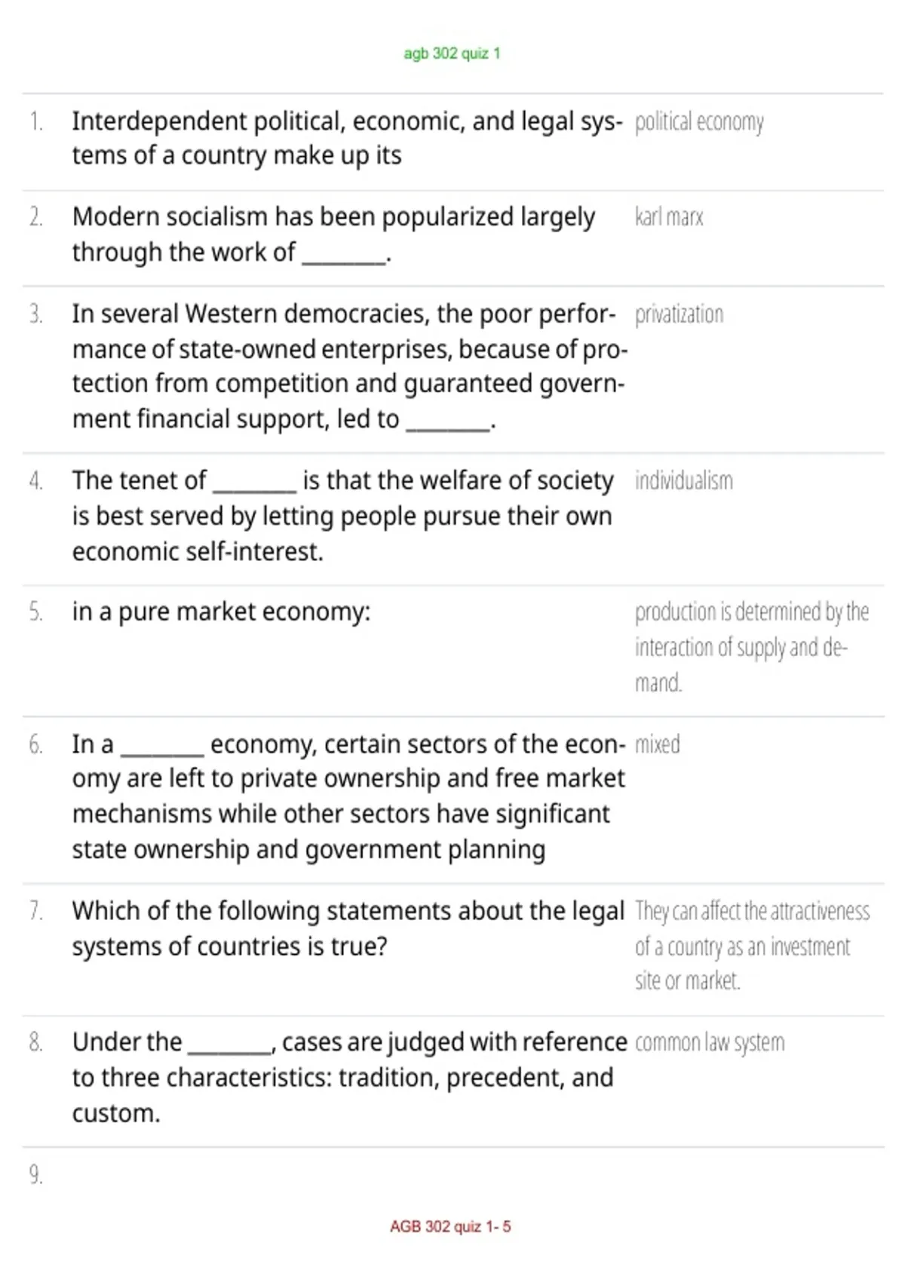
Task: Click question 1 about interdependent political systems
Action: (x=348, y=138)
